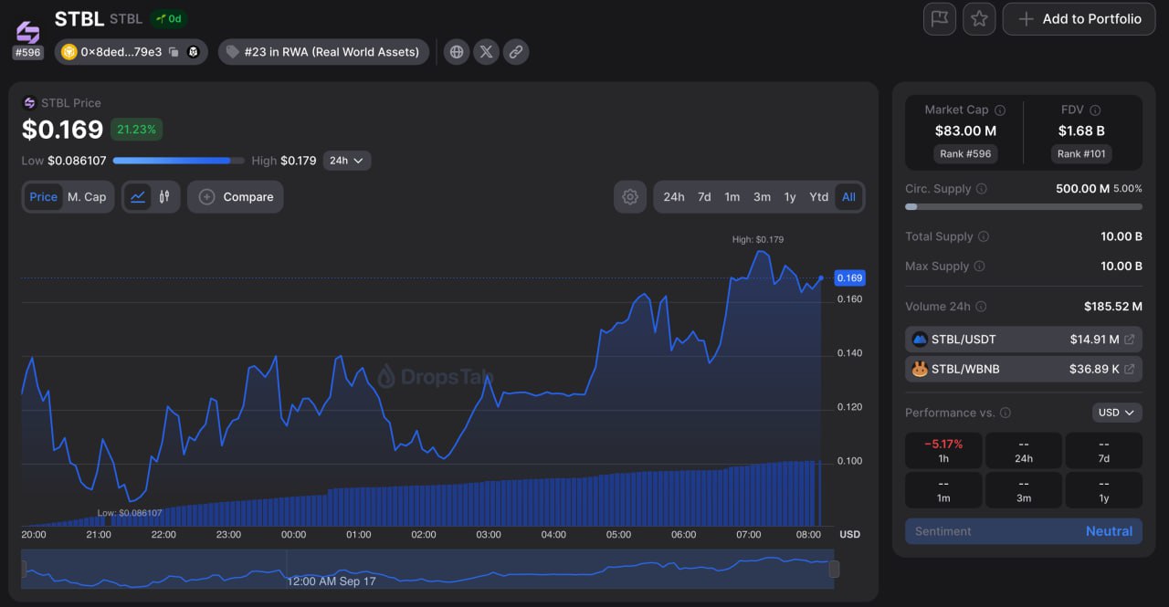Click the Circ. Supply progress bar
The width and height of the screenshot is (1169, 607).
(1024, 206)
